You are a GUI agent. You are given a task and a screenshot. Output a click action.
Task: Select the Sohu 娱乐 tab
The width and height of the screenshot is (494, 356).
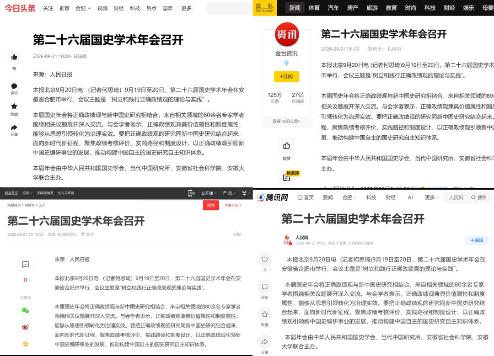468,8
